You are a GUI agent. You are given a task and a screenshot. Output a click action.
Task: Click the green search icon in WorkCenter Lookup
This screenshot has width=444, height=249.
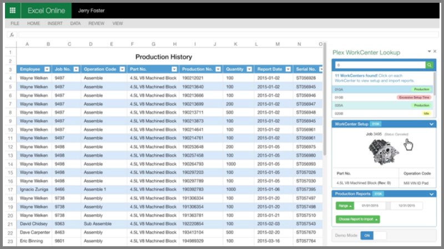[429, 65]
